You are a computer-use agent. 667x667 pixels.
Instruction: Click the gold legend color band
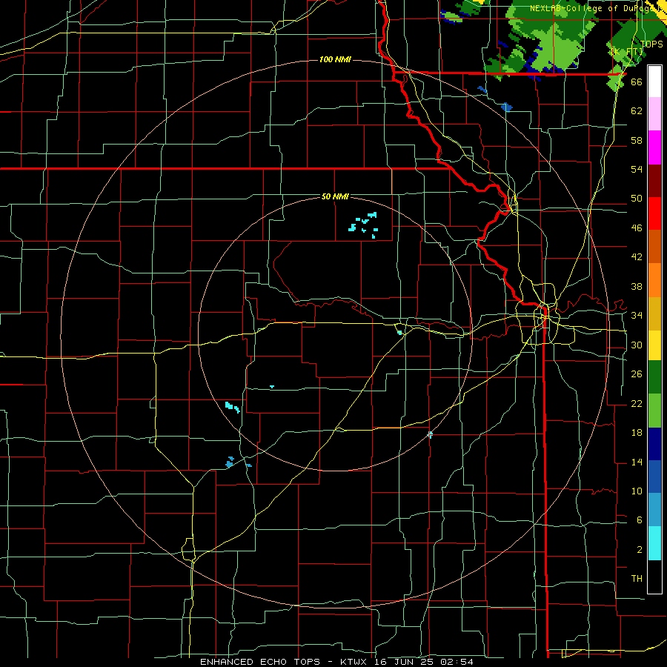pos(654,313)
